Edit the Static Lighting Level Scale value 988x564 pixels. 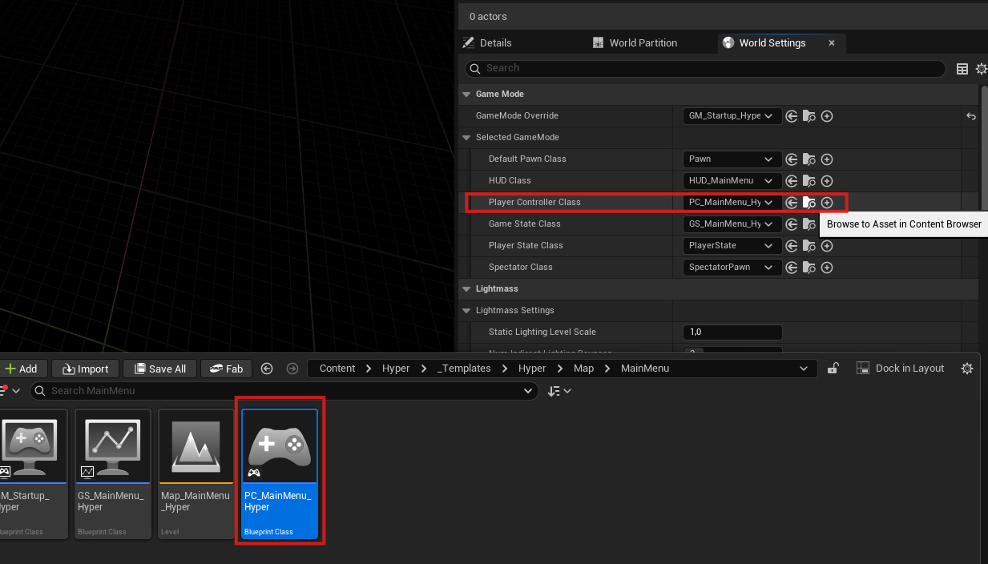(732, 332)
